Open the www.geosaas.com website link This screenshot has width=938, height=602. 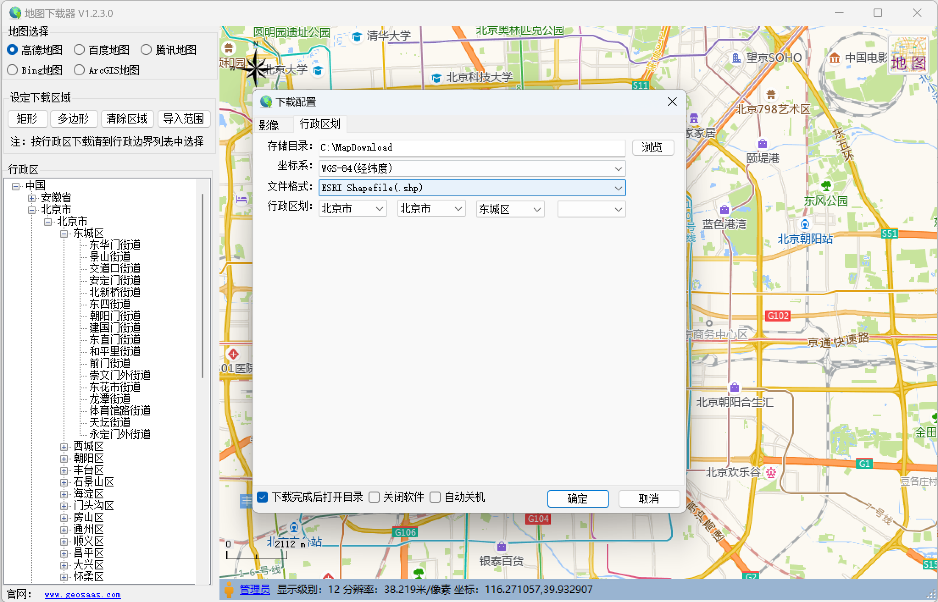[83, 595]
